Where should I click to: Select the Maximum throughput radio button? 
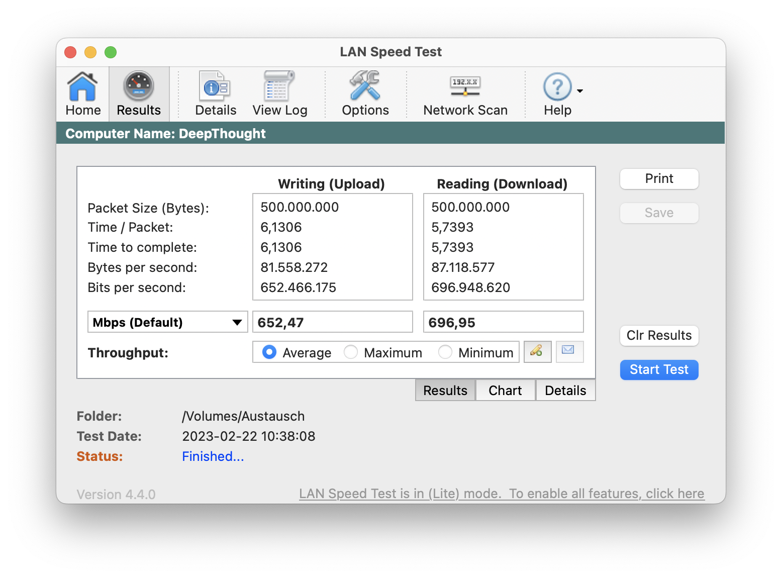click(351, 352)
